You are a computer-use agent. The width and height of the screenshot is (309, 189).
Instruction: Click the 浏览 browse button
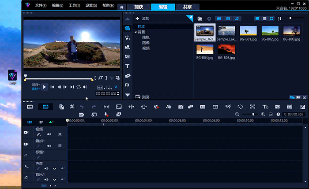pos(143,97)
